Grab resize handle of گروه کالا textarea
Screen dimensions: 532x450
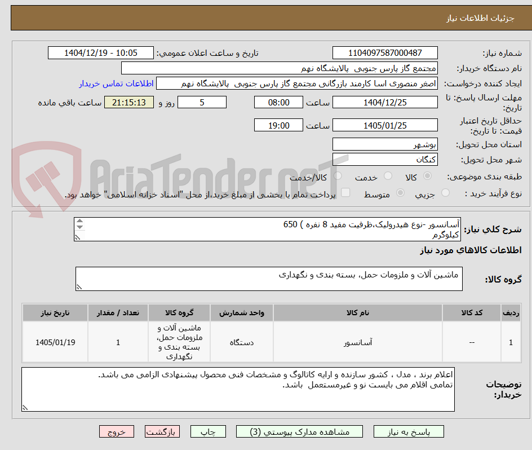[x=79, y=288]
